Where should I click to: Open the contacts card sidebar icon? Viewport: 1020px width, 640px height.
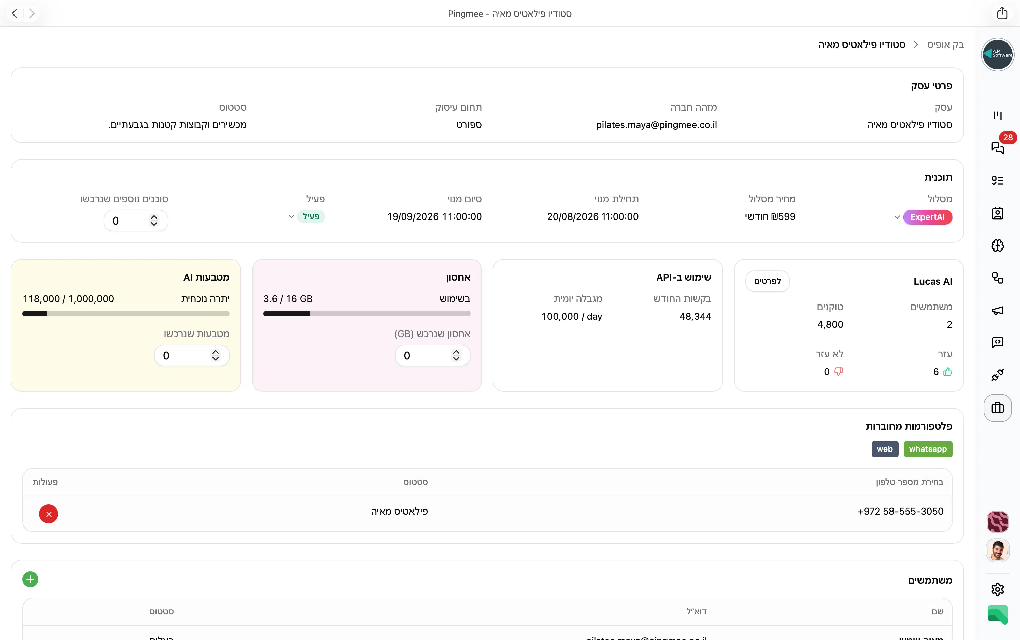pyautogui.click(x=997, y=213)
